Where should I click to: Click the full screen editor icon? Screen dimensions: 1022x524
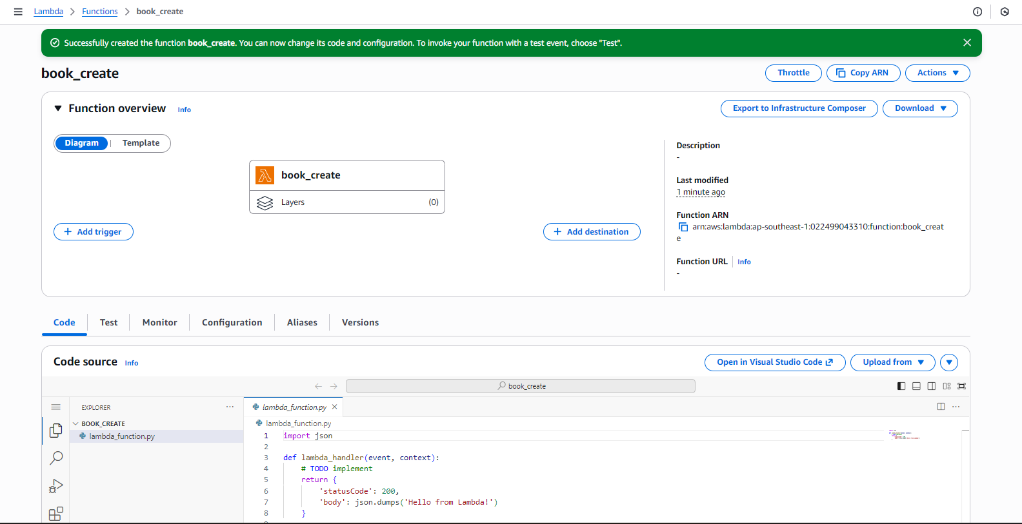point(962,386)
